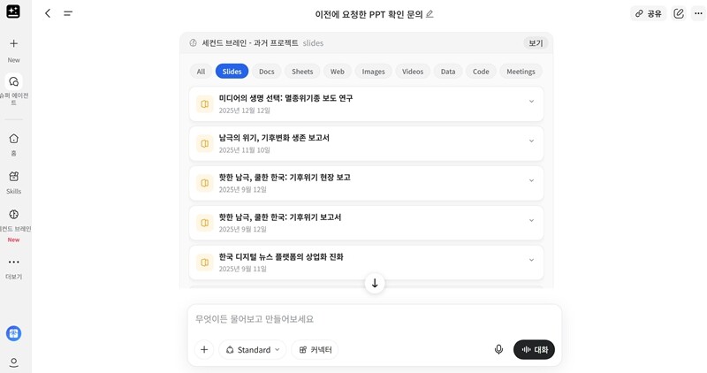Select the Web filter tab

(x=338, y=72)
